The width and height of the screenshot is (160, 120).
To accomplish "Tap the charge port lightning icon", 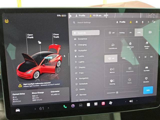I will [x=64, y=56].
